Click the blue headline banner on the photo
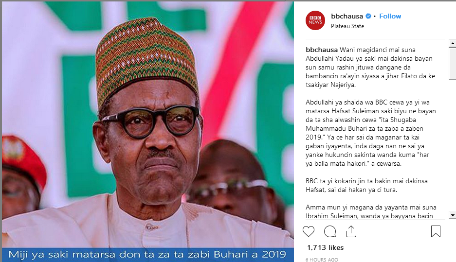The image size is (456, 262). click(x=148, y=255)
